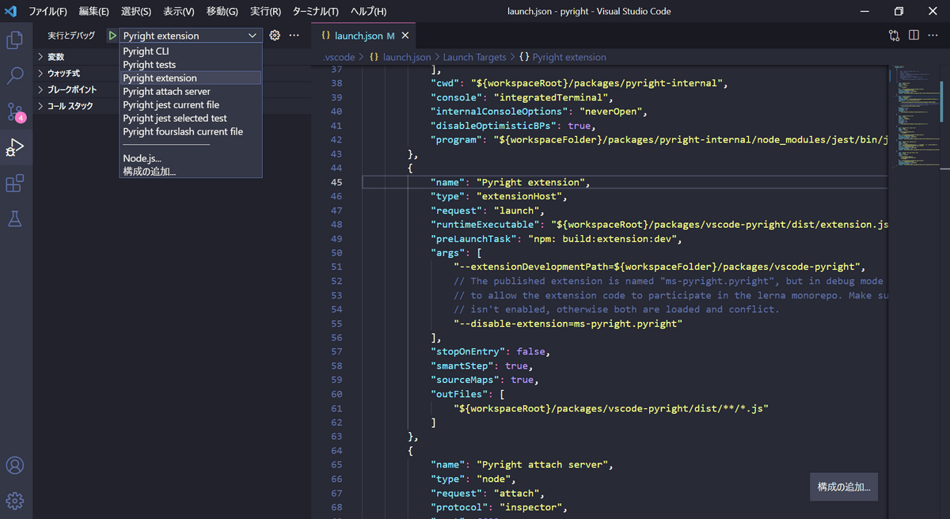The height and width of the screenshot is (519, 950).
Task: Click the "stopOnEntry" key text
Action: point(468,352)
